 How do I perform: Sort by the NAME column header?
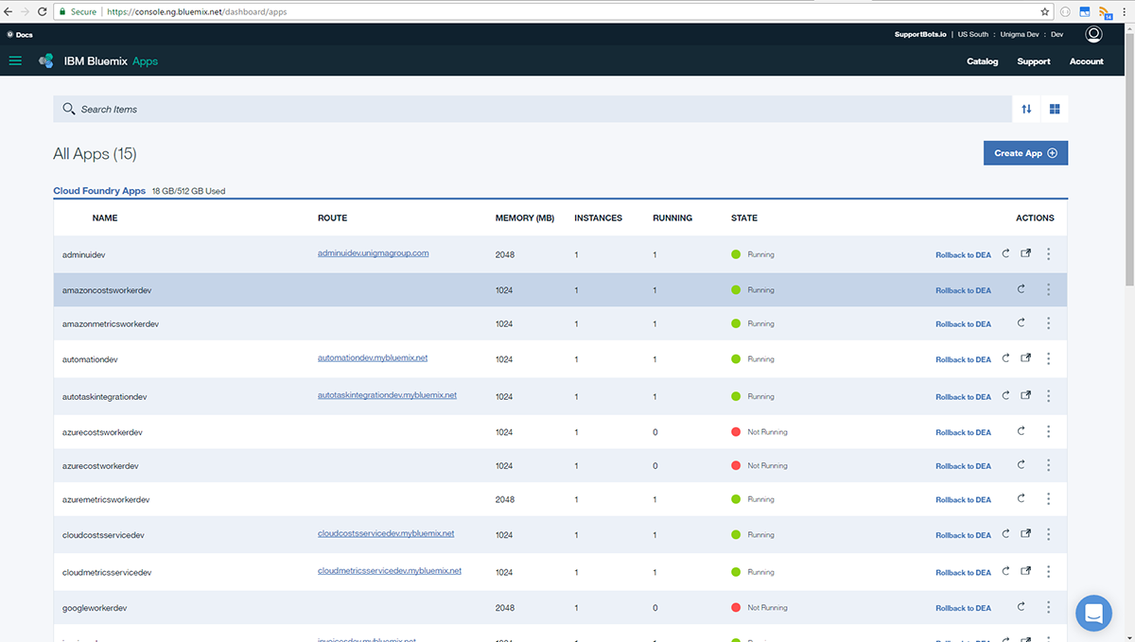(105, 218)
